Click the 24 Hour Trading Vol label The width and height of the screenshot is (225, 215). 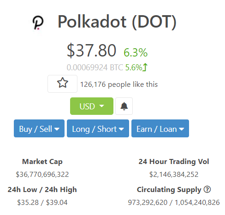(x=174, y=162)
